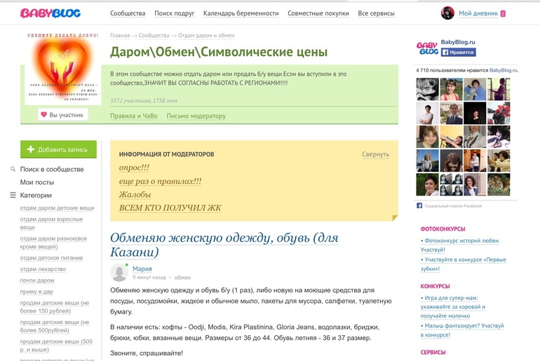The image size is (540, 361).
Task: Open Правила и ЧаВо link
Action: [134, 116]
